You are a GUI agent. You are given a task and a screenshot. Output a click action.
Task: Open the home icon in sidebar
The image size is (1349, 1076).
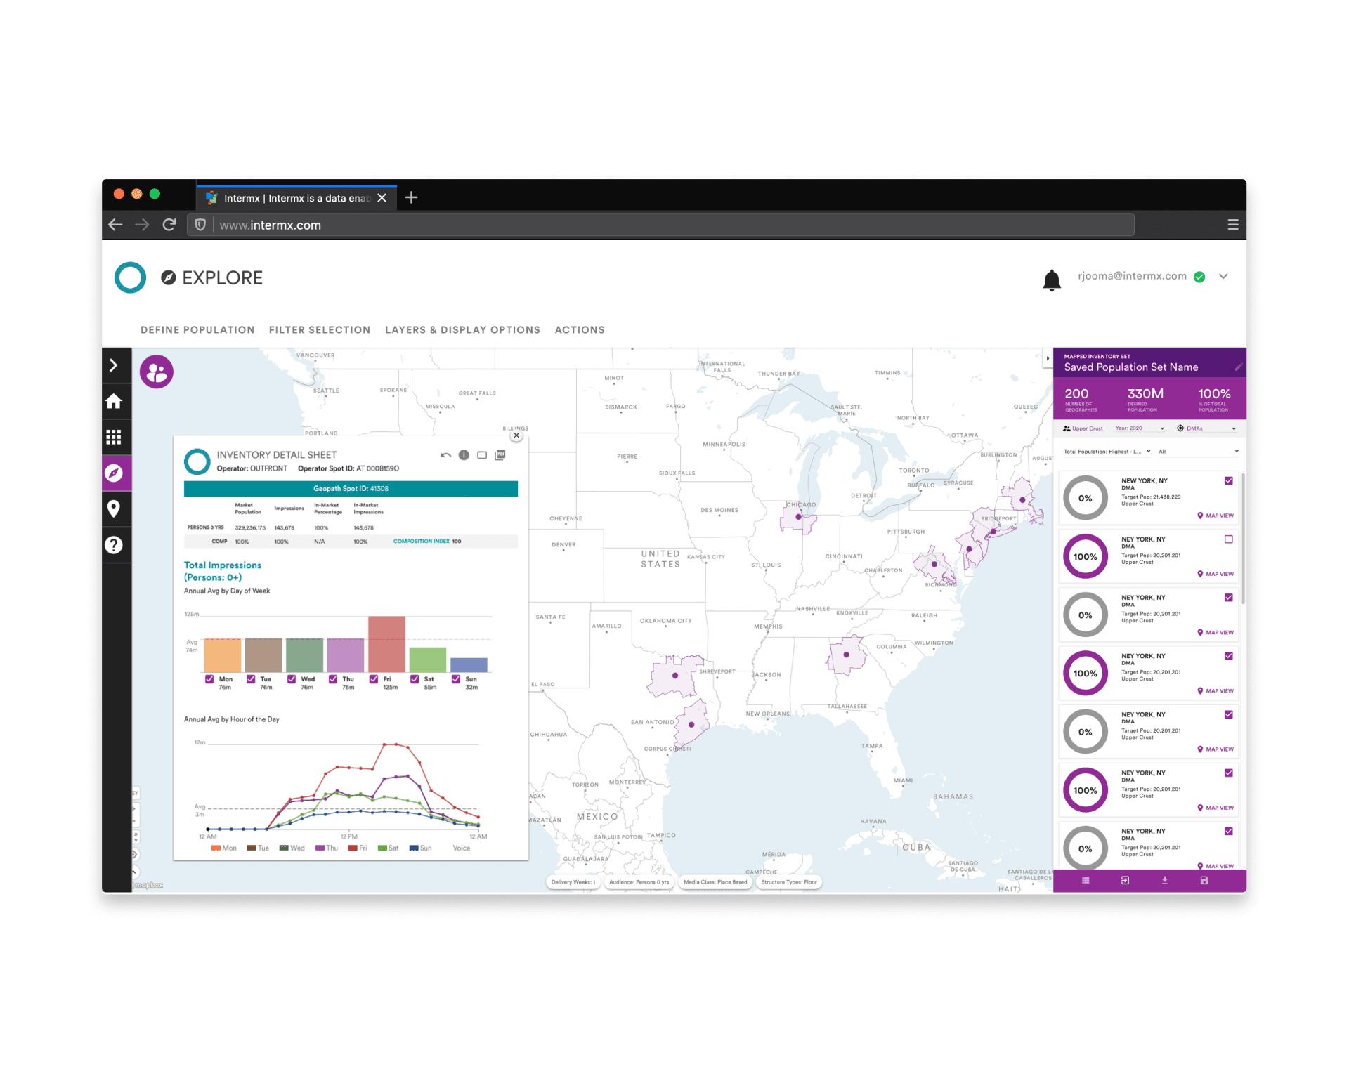coord(114,401)
